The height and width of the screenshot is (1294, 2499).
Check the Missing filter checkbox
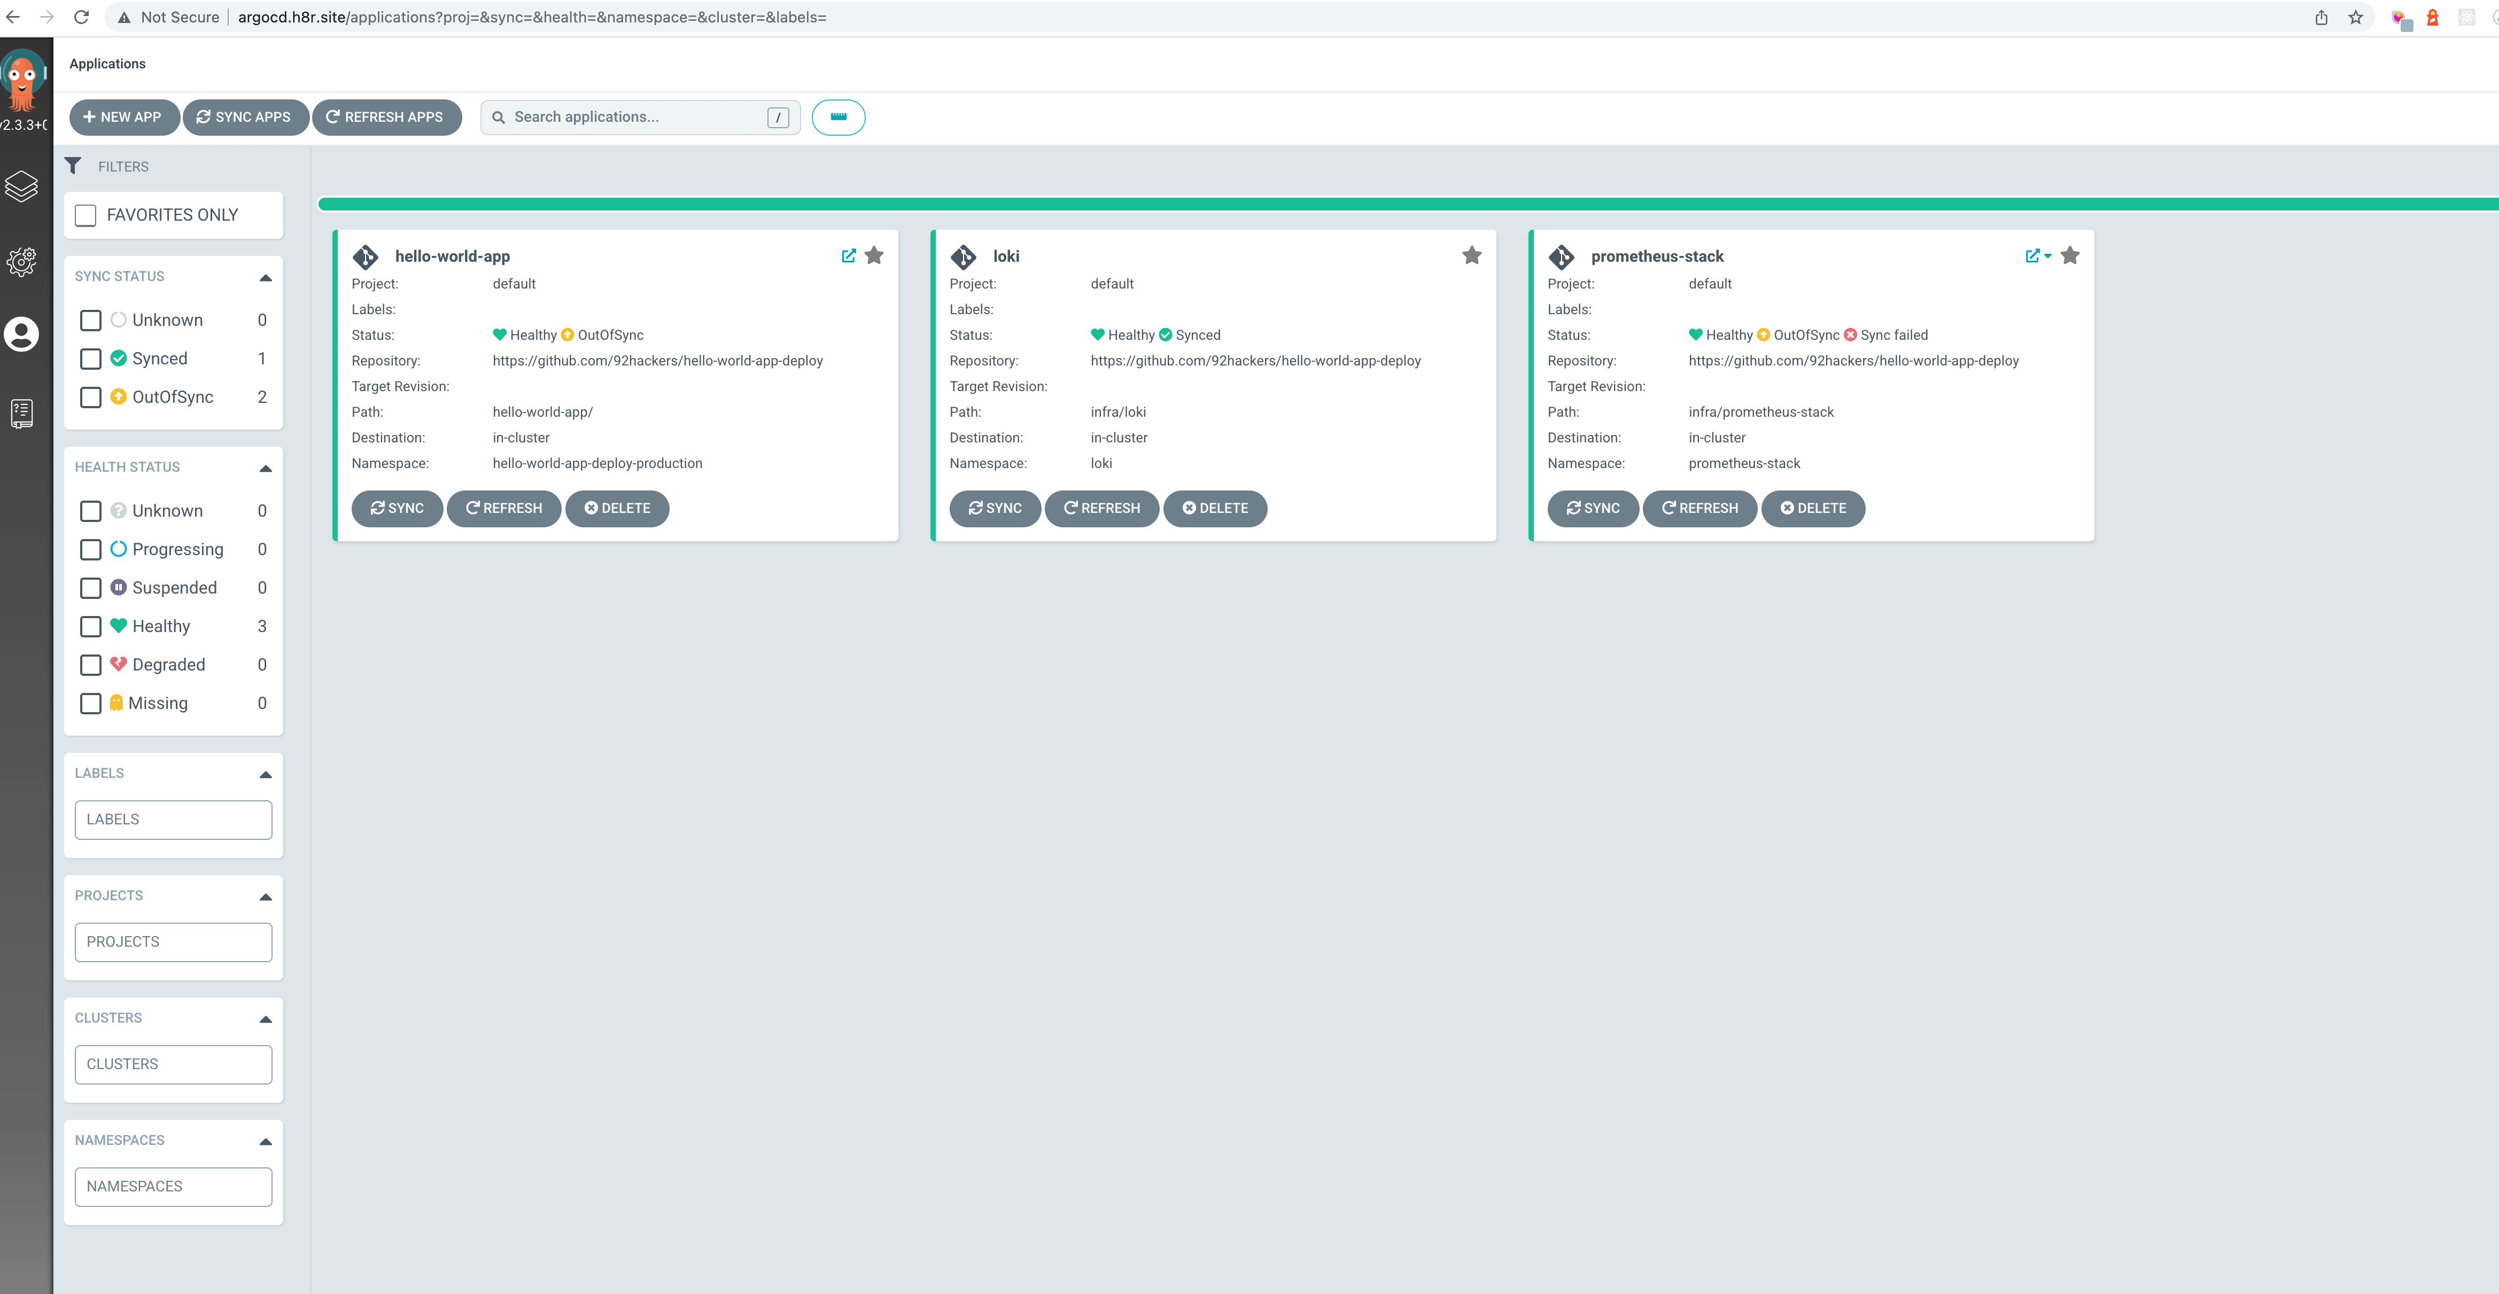pyautogui.click(x=90, y=703)
